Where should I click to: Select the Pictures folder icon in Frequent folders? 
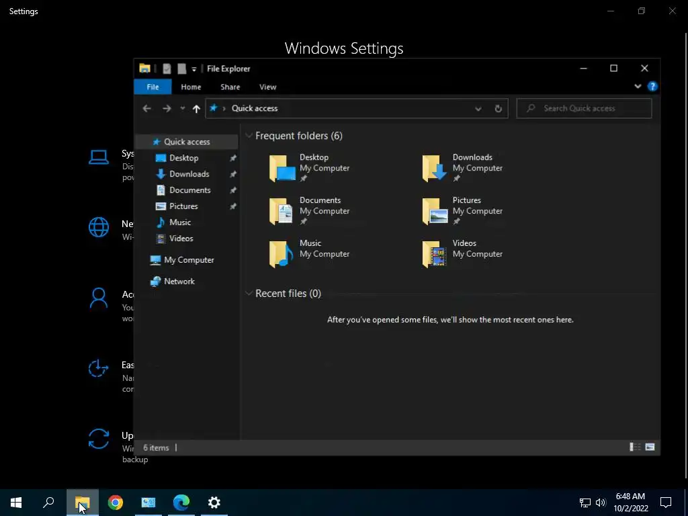pyautogui.click(x=435, y=210)
